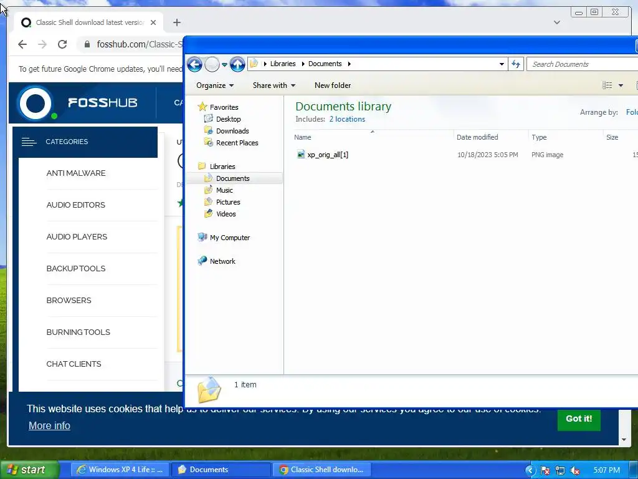This screenshot has height=479, width=638.
Task: Open Videos library in the navigation pane
Action: pyautogui.click(x=226, y=213)
